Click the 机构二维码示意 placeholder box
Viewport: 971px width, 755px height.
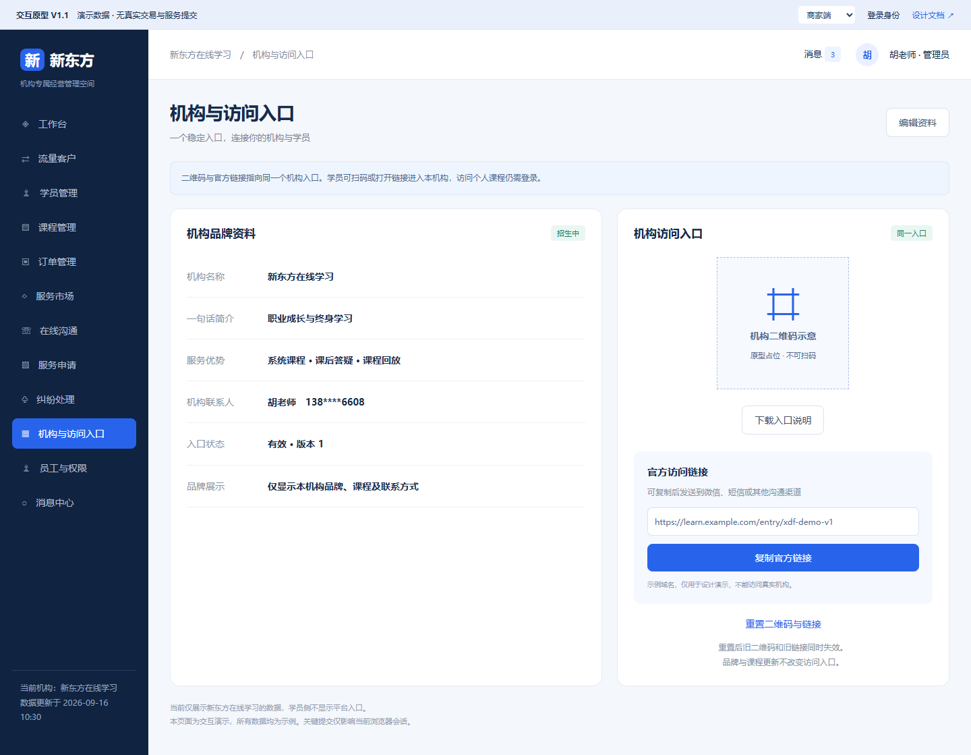pyautogui.click(x=783, y=323)
